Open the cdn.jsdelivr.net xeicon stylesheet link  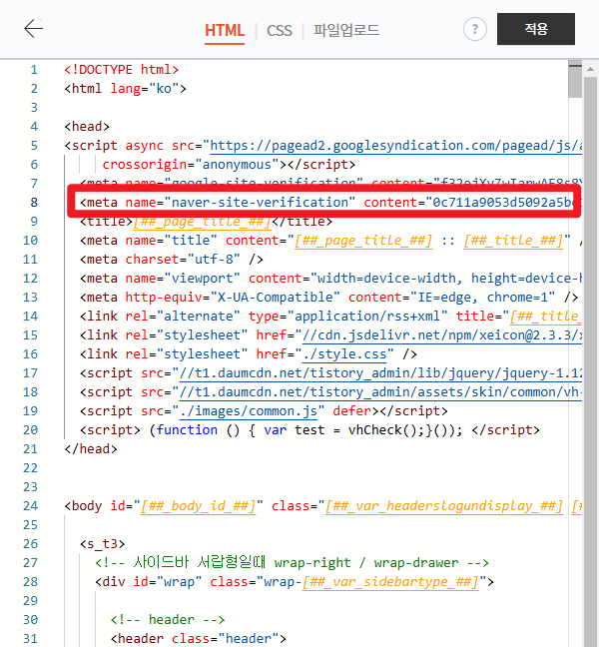442,335
